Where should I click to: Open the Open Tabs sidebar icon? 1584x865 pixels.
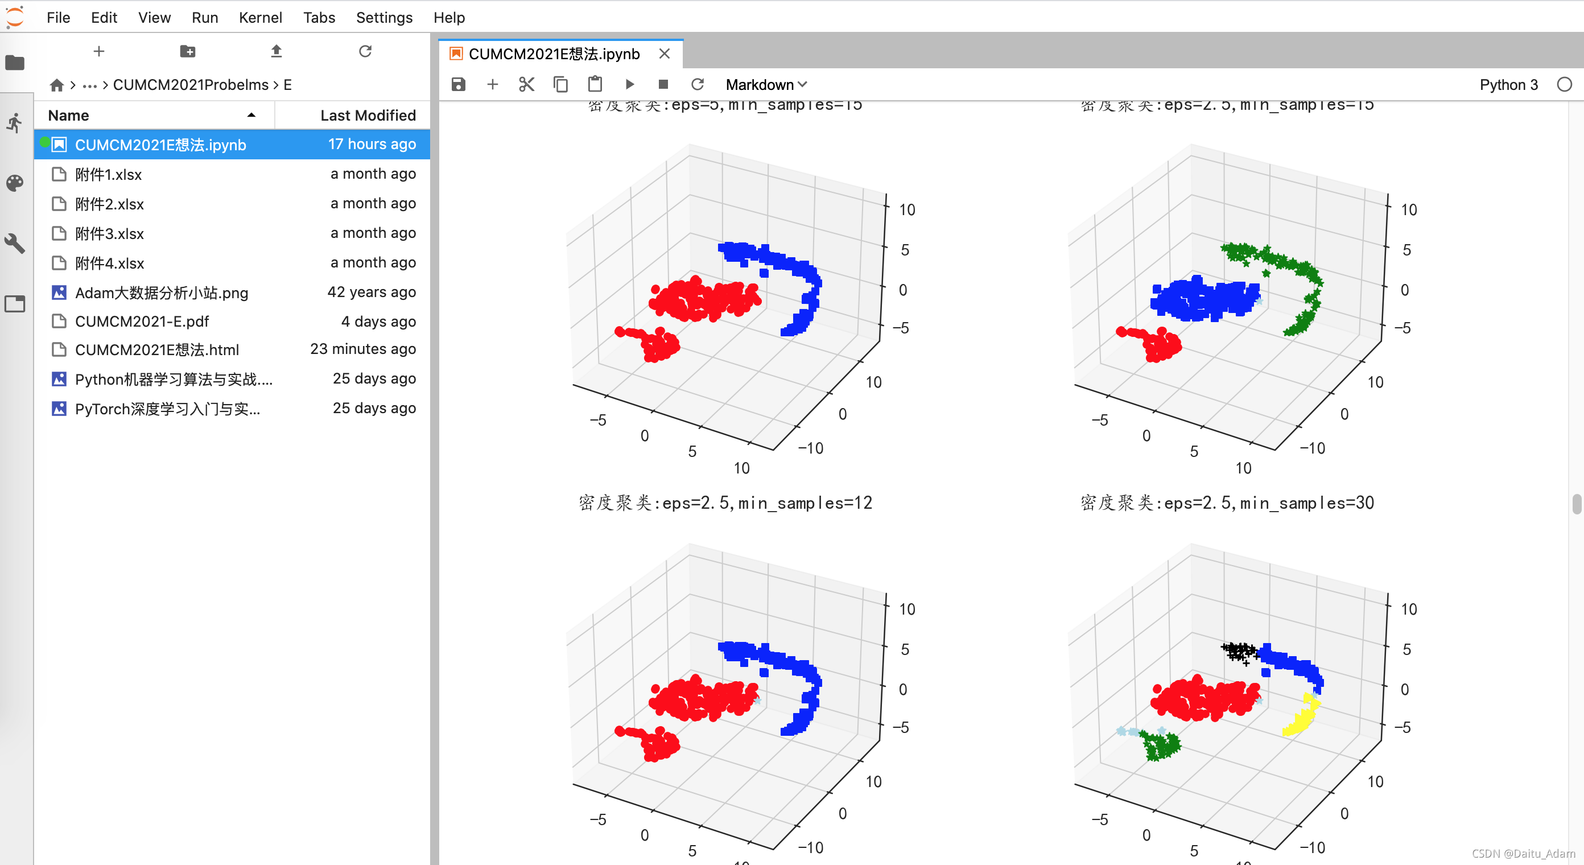(15, 303)
